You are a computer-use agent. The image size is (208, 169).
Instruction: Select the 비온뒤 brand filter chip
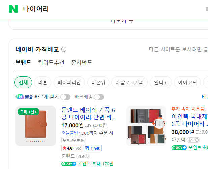tap(98, 82)
